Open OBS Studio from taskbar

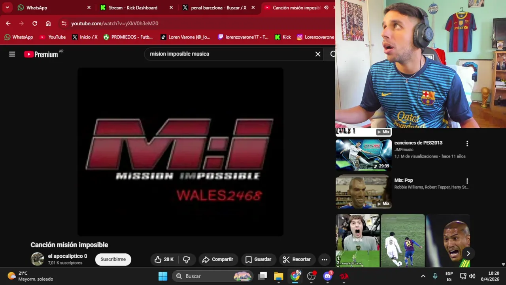tap(312, 276)
